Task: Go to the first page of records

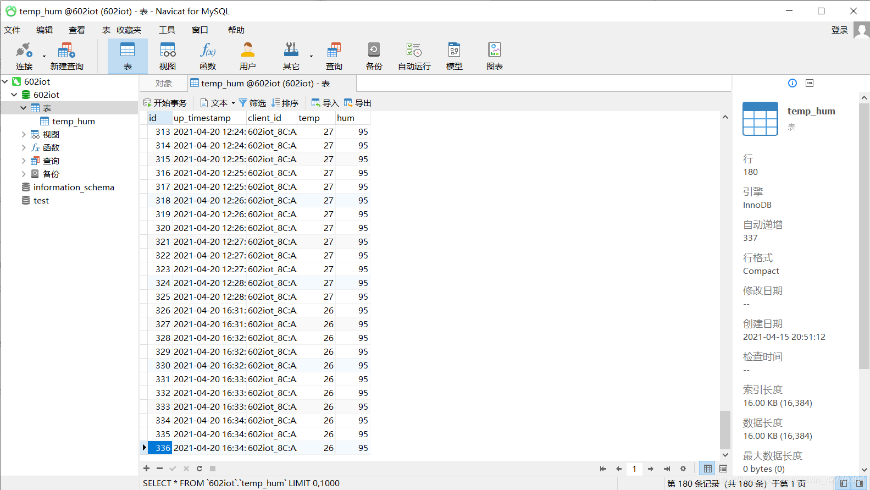Action: click(x=603, y=469)
